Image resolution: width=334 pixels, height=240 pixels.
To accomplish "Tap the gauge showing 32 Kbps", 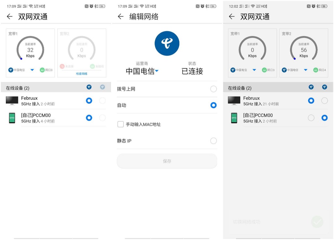I will (30, 48).
